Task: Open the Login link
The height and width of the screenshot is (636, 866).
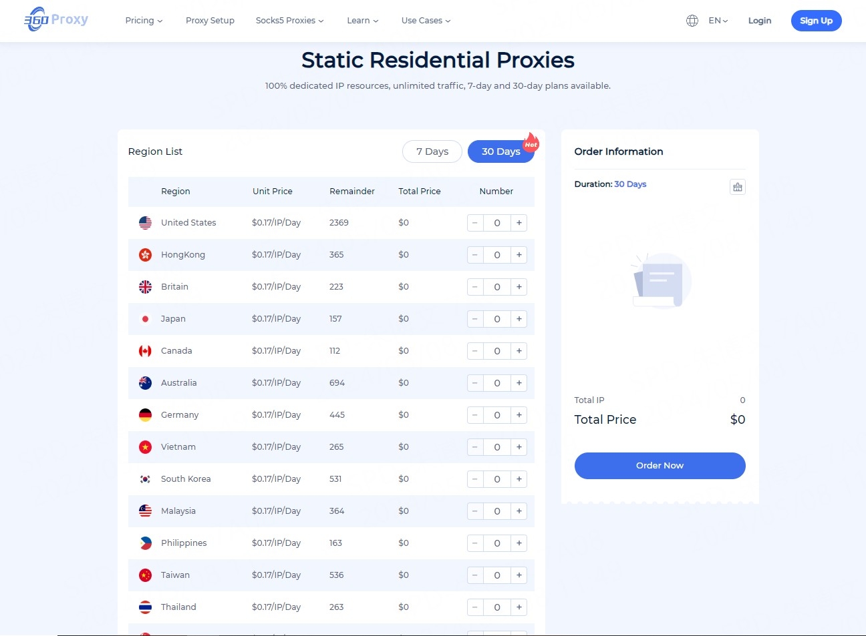Action: tap(760, 21)
